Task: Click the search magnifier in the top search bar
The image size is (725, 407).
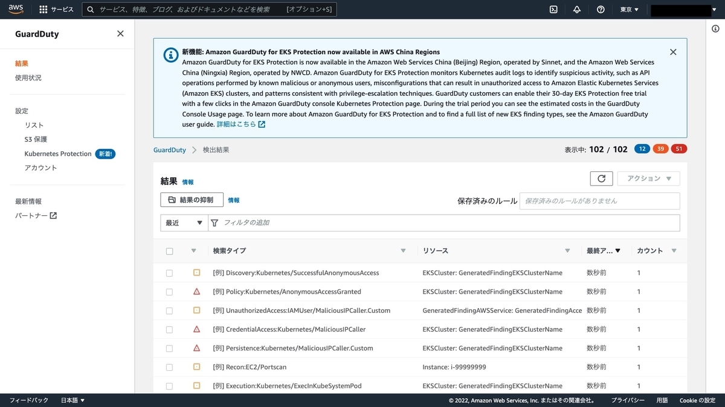Action: pyautogui.click(x=89, y=9)
